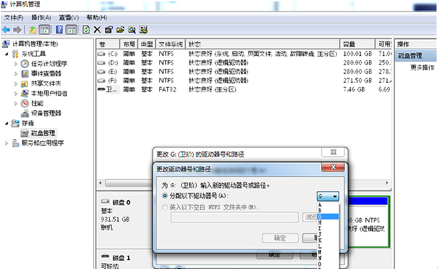Expand the 服务和应用程序 tree node
Viewport: 438px width, 271px height.
6,143
